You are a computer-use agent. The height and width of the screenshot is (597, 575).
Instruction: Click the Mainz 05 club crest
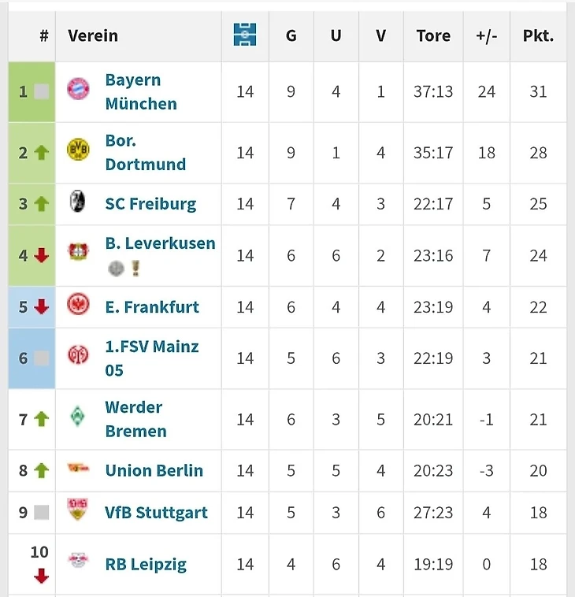pos(78,356)
